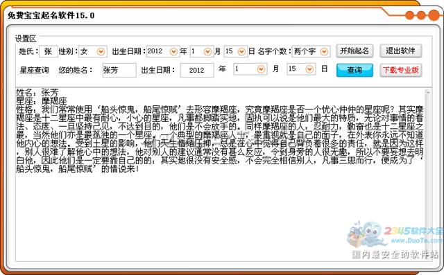The image size is (444, 275).
Task: Focus the 姓氏 input field containing 张
Action: point(49,51)
